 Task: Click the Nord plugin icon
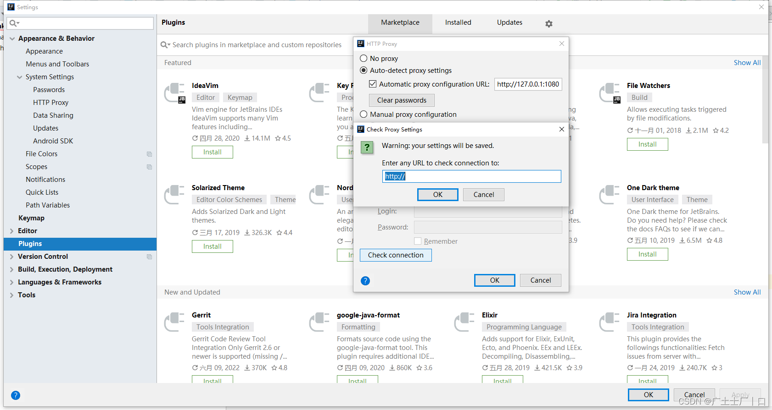point(320,195)
